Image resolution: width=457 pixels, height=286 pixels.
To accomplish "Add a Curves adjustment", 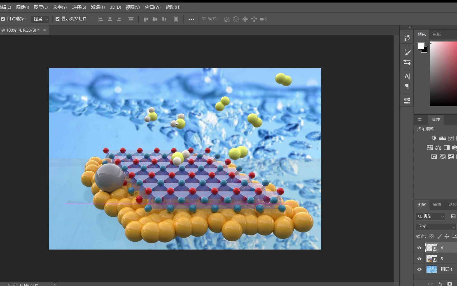I will point(451,138).
